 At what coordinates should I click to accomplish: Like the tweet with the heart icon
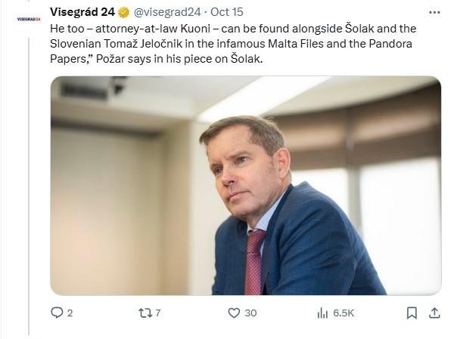234,313
